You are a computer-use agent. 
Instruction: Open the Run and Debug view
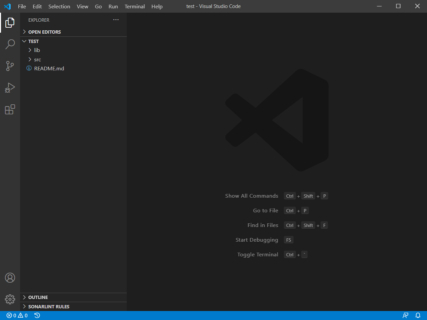click(10, 87)
